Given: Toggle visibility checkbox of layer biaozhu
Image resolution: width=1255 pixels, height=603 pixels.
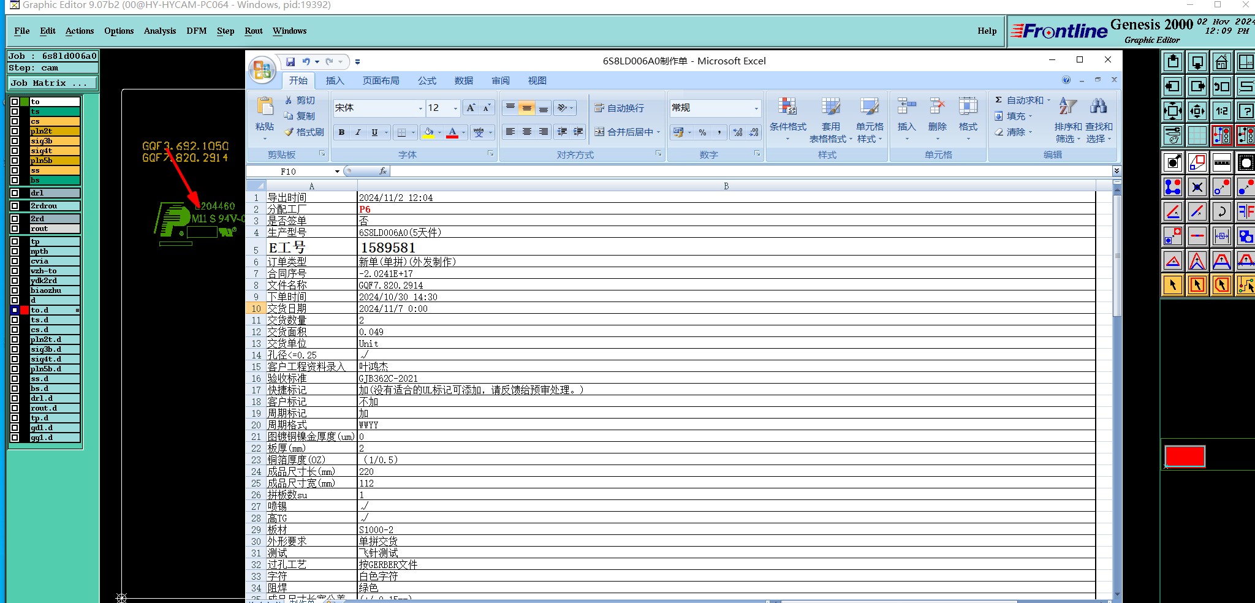Looking at the screenshot, I should click(15, 290).
